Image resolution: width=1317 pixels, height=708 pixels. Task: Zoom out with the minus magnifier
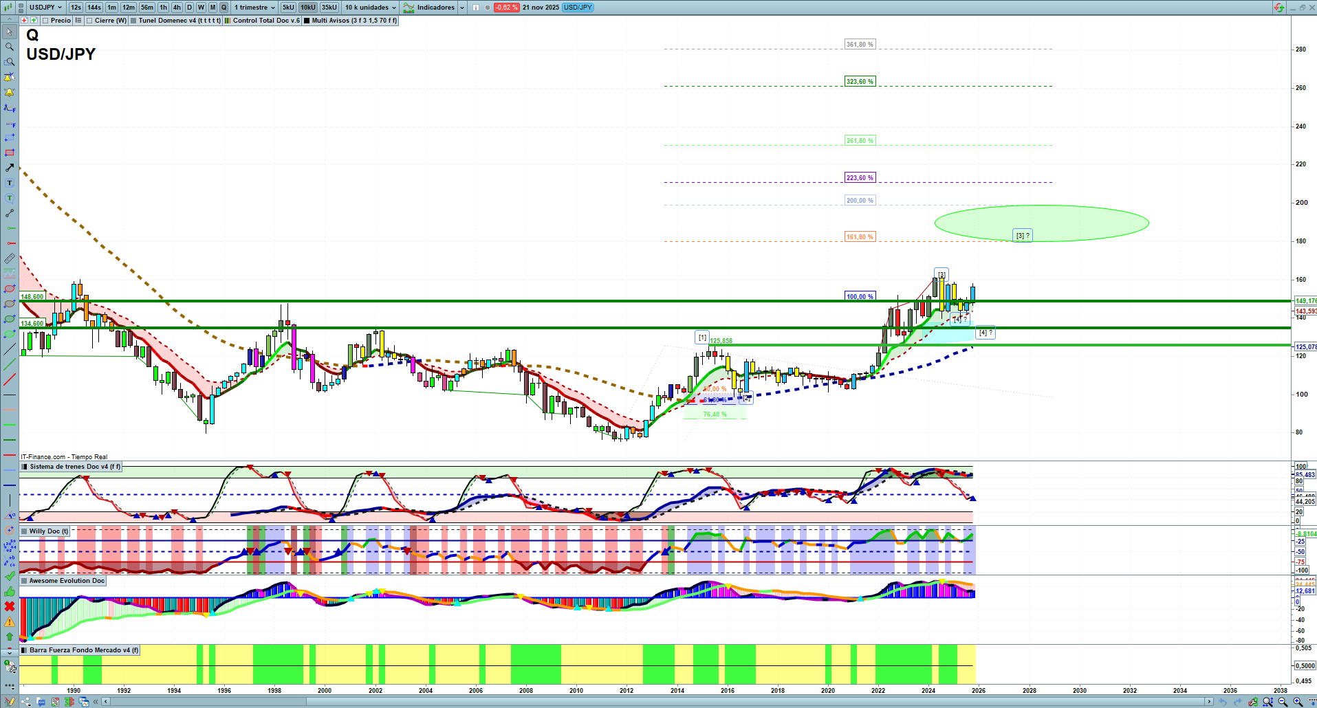click(1283, 702)
